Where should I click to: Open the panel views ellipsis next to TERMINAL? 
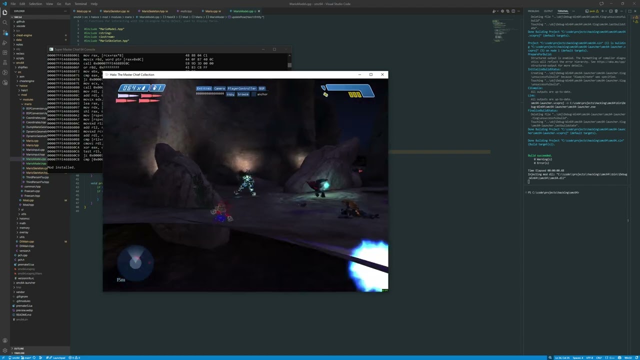click(573, 11)
